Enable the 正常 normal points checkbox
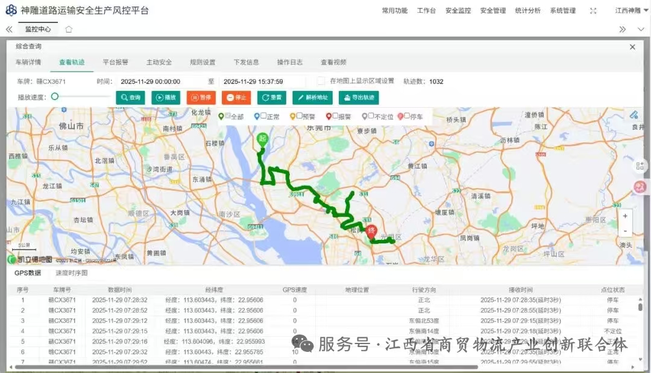 263,116
